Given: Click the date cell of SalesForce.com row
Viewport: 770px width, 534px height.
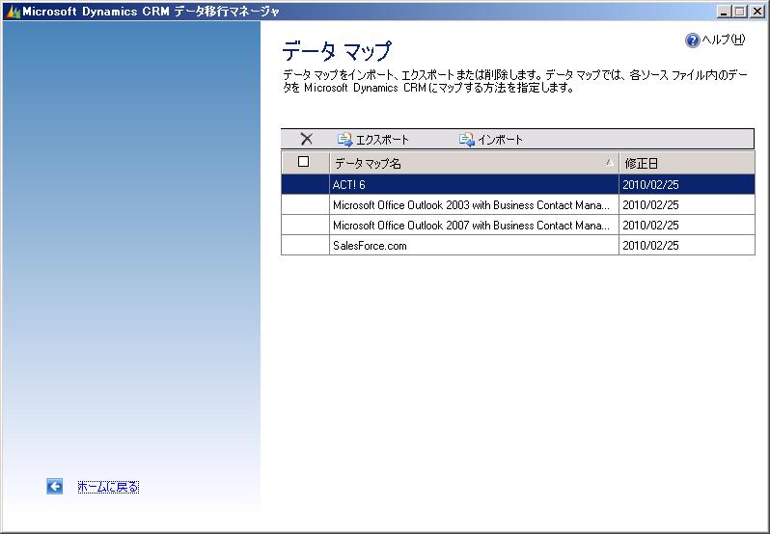Looking at the screenshot, I should coord(686,245).
